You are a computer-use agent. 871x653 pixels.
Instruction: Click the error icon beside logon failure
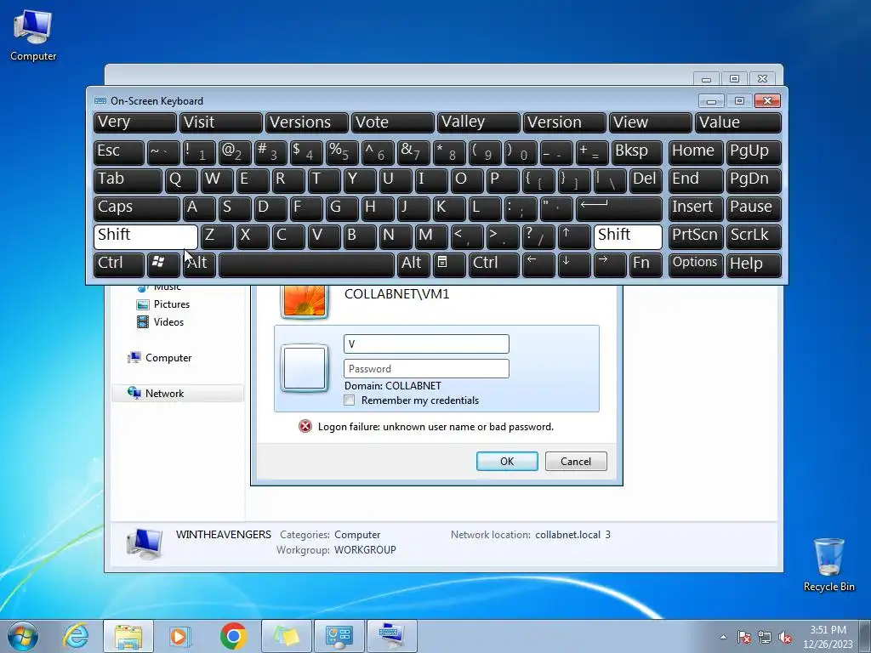click(305, 427)
